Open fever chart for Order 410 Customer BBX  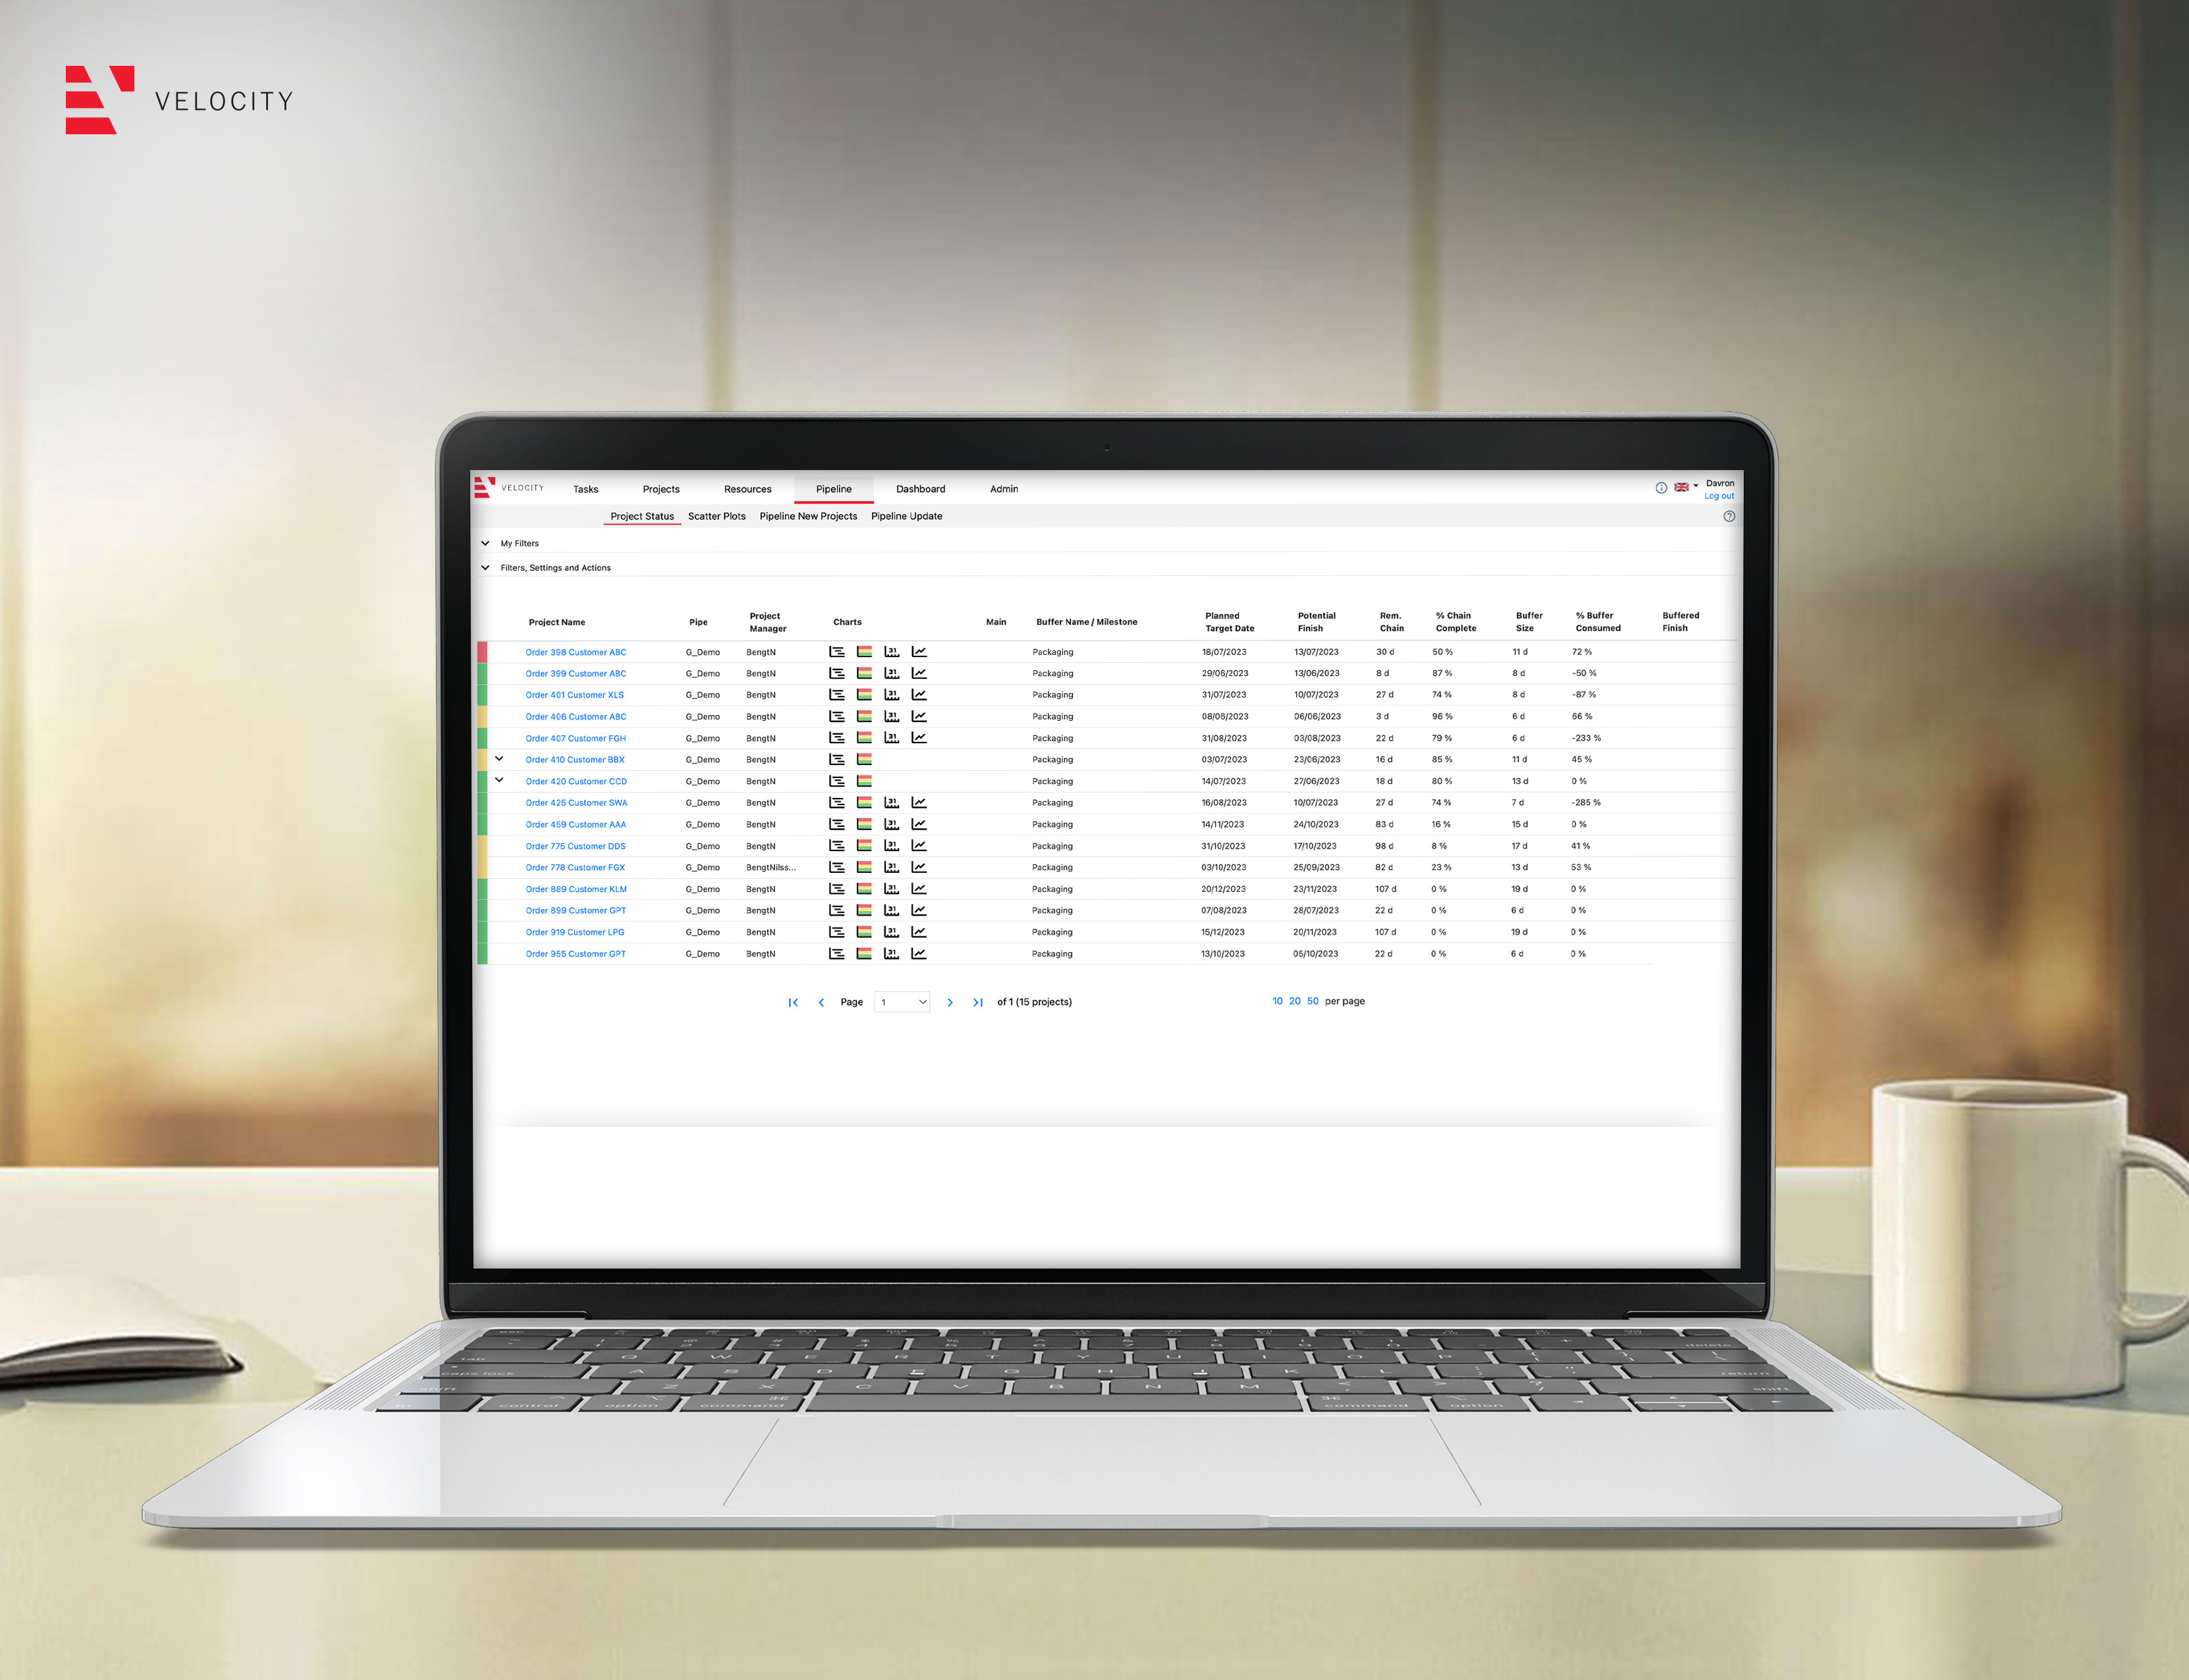point(865,760)
